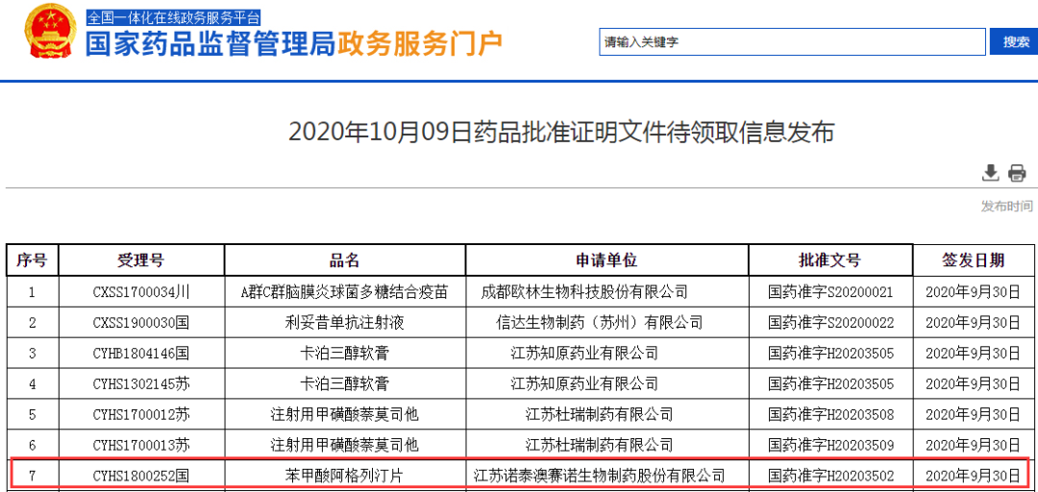Click 国药准字H20203505 in row 4

(x=830, y=383)
